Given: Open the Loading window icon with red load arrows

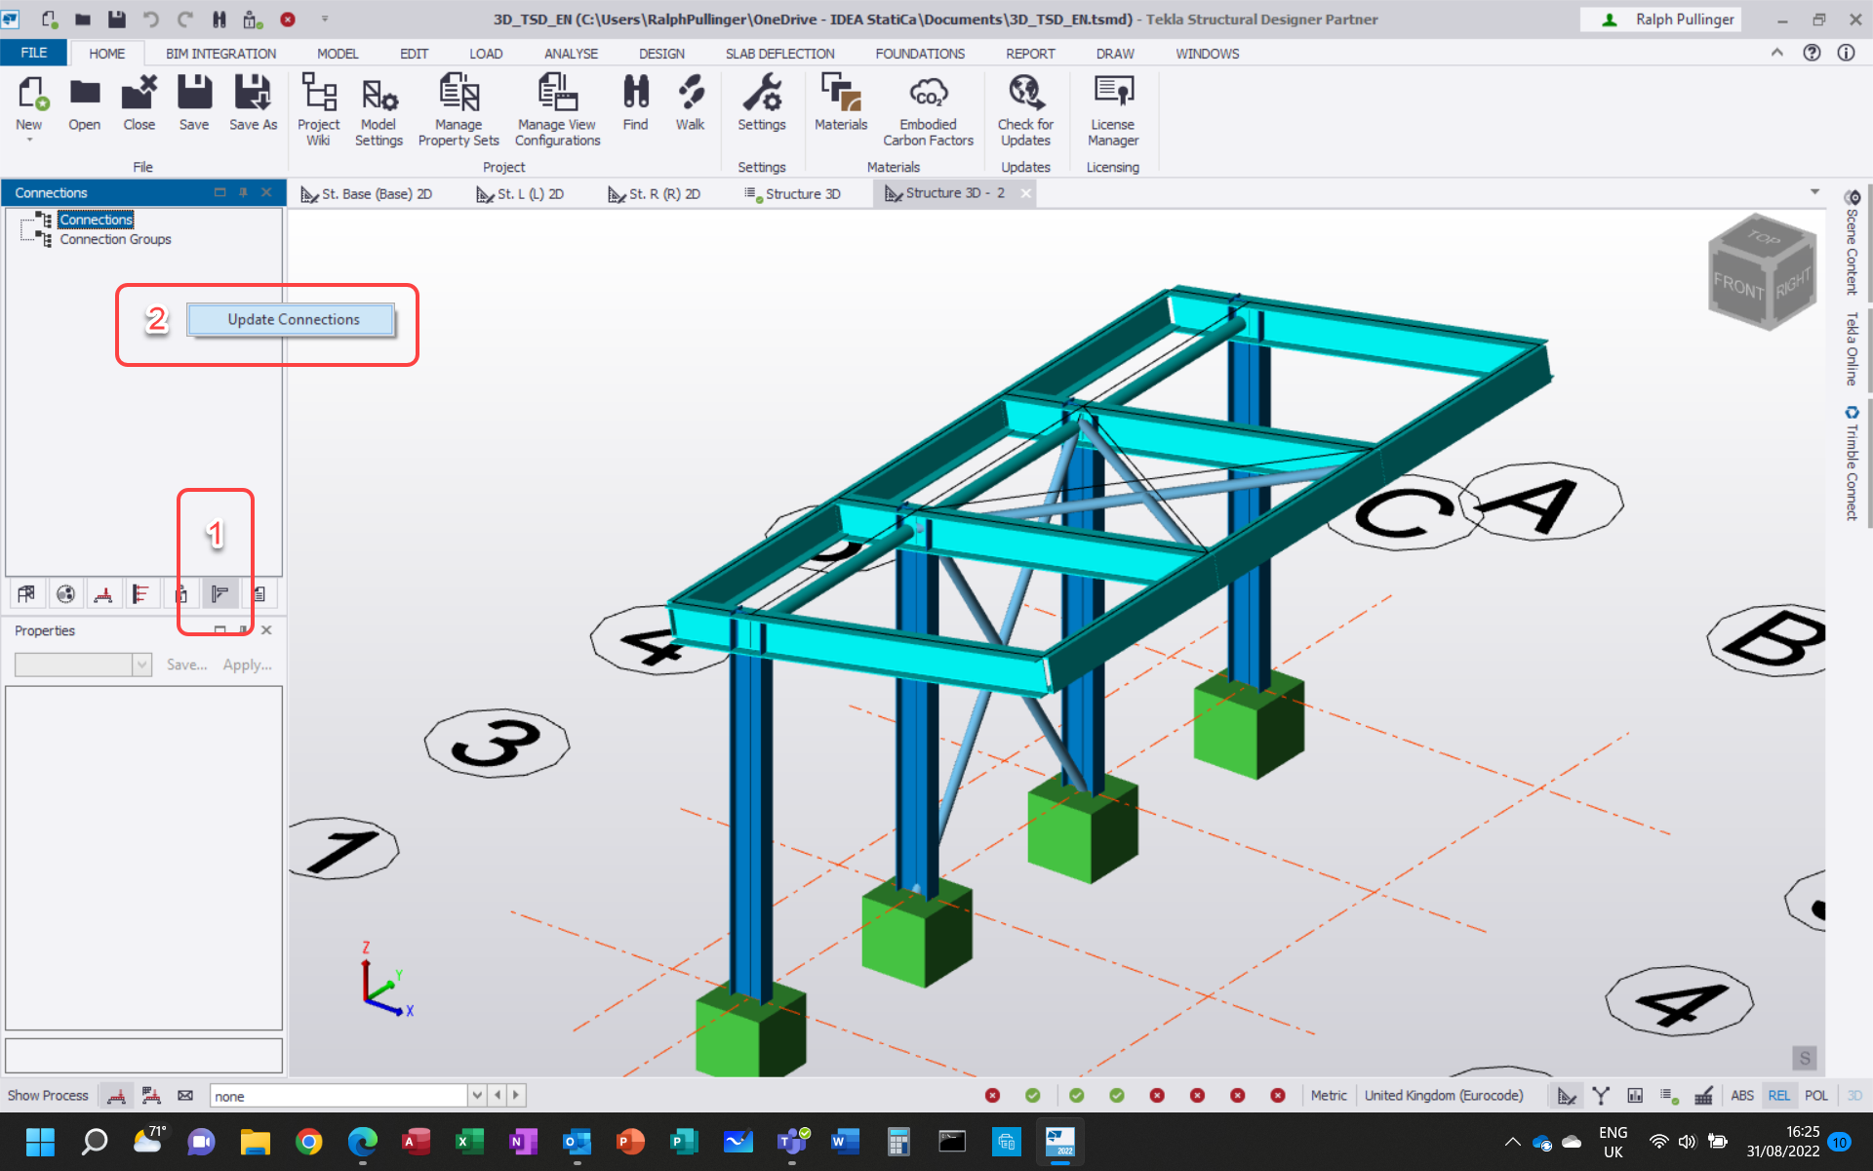Looking at the screenshot, I should [103, 594].
